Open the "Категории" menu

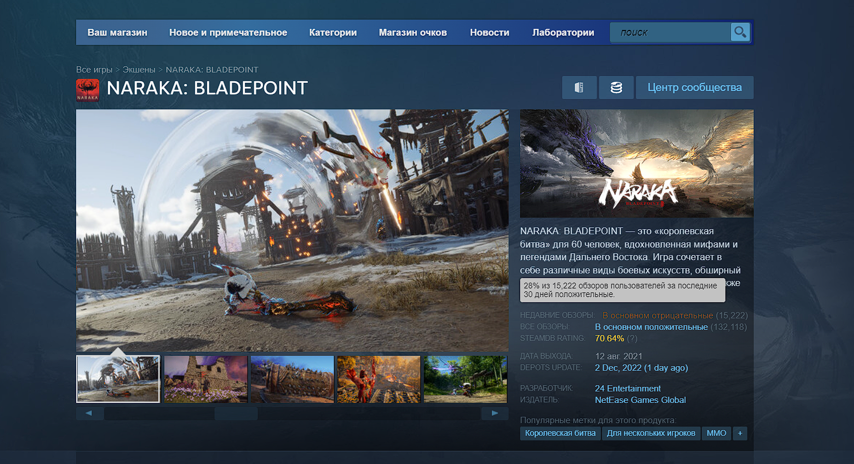[333, 33]
